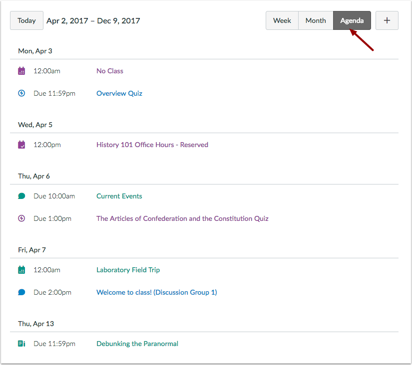Click the Due 2:00pm time for Welcome to class
This screenshot has width=412, height=365.
(52, 292)
